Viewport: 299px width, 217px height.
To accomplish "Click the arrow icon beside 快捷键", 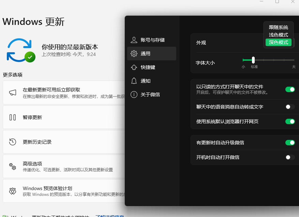I will (x=134, y=67).
